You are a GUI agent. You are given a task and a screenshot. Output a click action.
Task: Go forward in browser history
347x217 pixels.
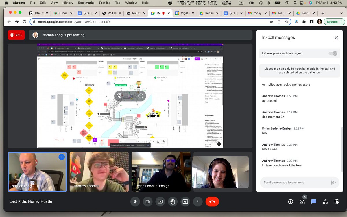tap(17, 22)
